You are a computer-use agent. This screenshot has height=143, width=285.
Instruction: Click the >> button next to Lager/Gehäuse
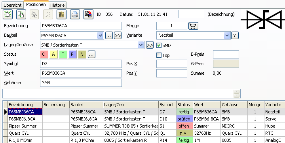[x=150, y=45]
